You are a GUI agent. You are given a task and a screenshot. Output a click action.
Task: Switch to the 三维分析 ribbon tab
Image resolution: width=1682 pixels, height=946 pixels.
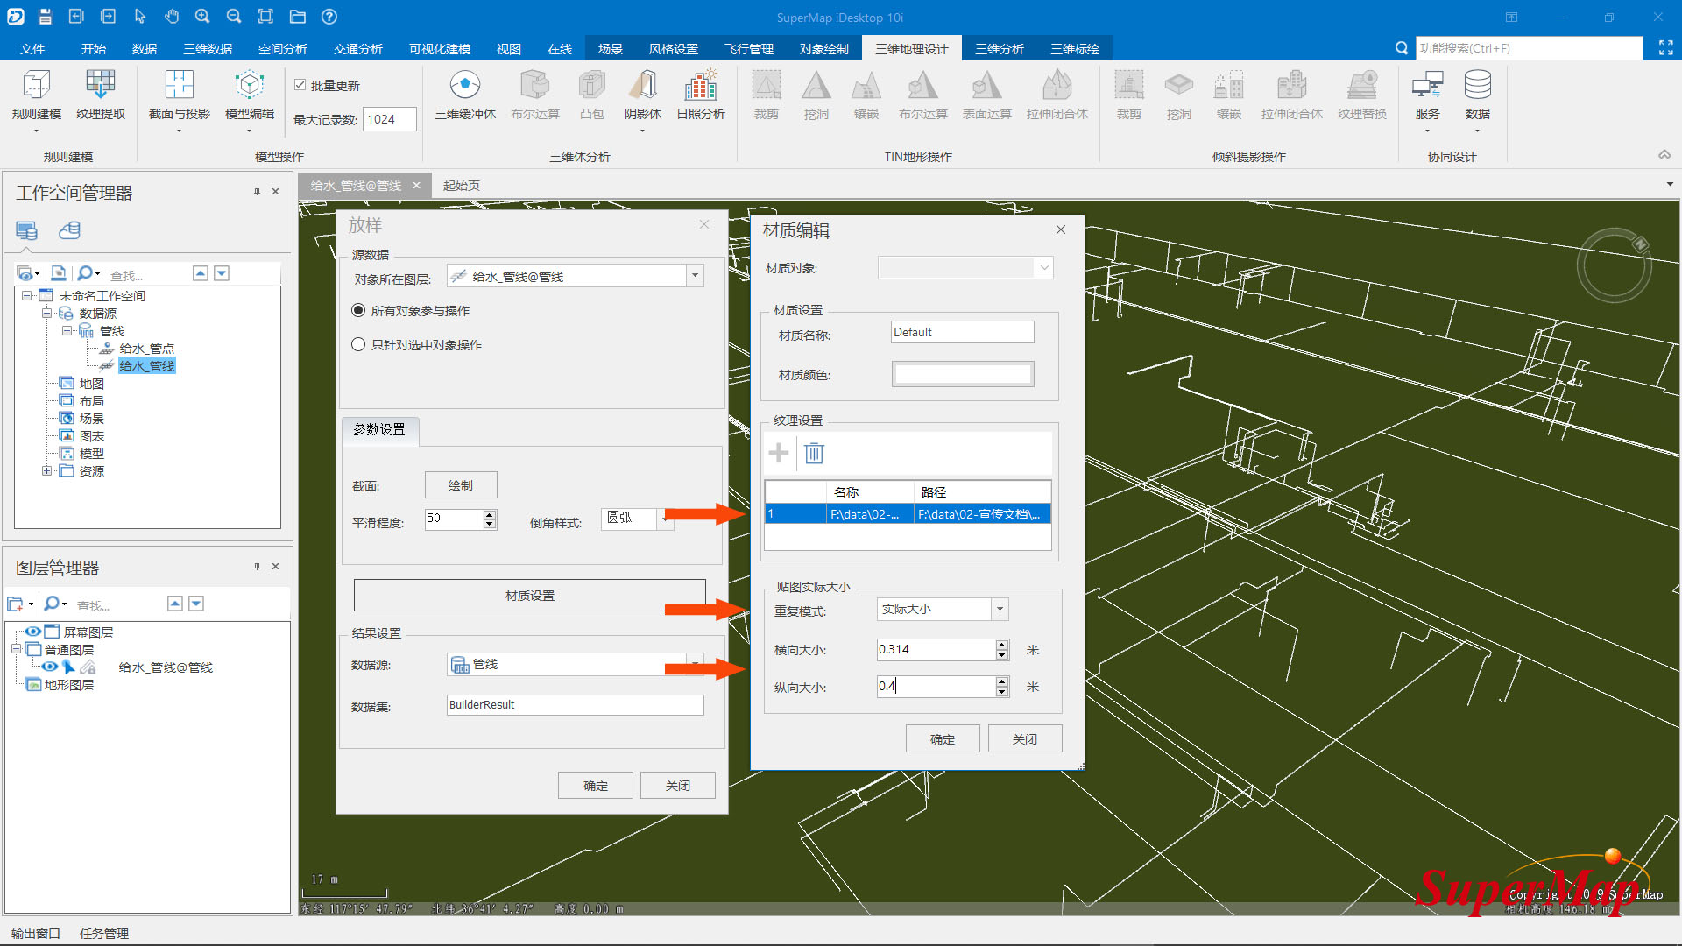999,49
